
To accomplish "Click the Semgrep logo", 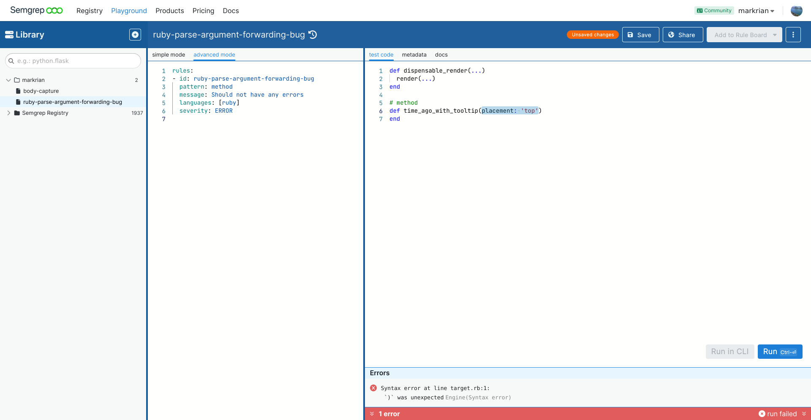I will [x=36, y=10].
